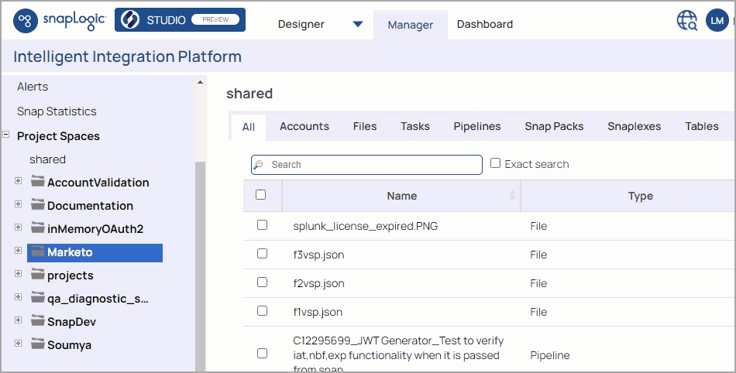
Task: Open Snap Statistics in the sidebar
Action: pyautogui.click(x=57, y=111)
